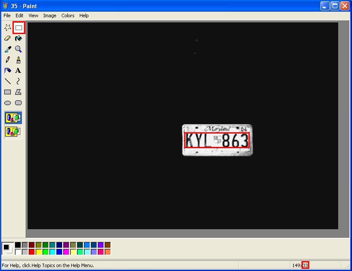Open the Image menu
The height and width of the screenshot is (271, 352).
coord(50,16)
